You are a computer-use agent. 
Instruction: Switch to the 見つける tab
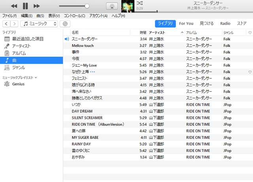click(206, 24)
